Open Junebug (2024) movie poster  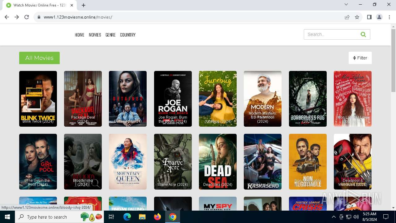click(x=218, y=99)
